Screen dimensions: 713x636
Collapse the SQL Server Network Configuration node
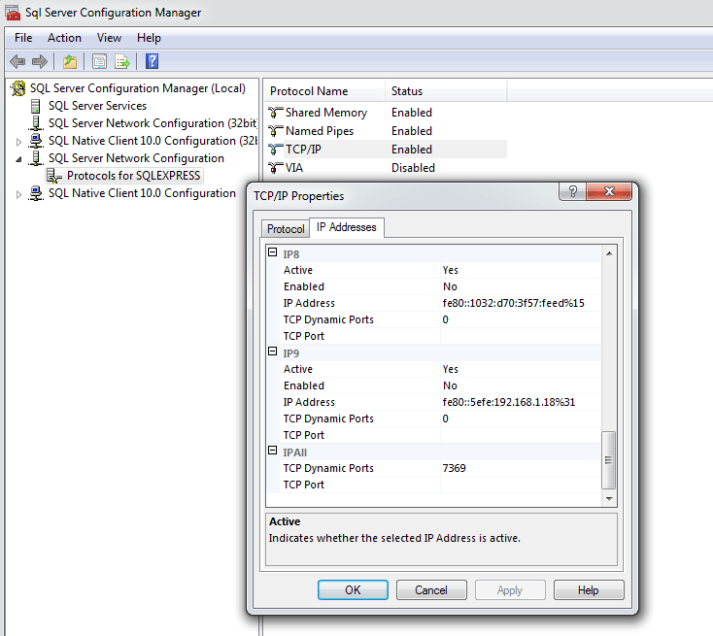pos(18,159)
